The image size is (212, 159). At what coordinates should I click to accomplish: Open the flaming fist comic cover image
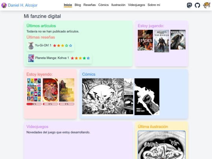(147, 97)
